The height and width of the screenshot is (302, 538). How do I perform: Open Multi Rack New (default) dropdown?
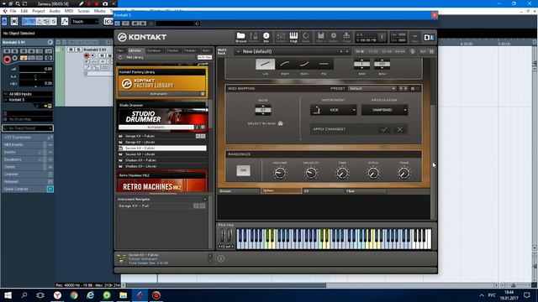click(x=293, y=51)
